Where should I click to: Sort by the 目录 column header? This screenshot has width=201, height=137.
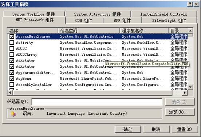[178, 31]
